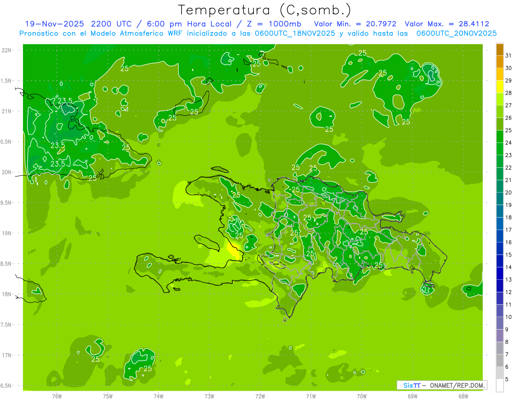520x402 pixels.
Task: Click the dark blue 13 degree legend swatch
Action: point(500,274)
